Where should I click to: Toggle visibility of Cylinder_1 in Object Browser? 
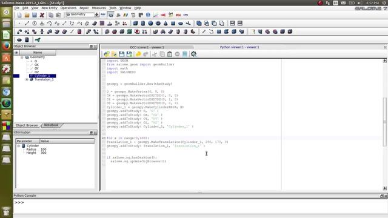tap(16, 76)
